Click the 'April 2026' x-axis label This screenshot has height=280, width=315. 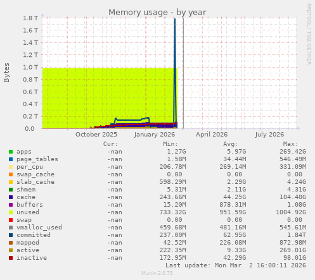pyautogui.click(x=212, y=135)
